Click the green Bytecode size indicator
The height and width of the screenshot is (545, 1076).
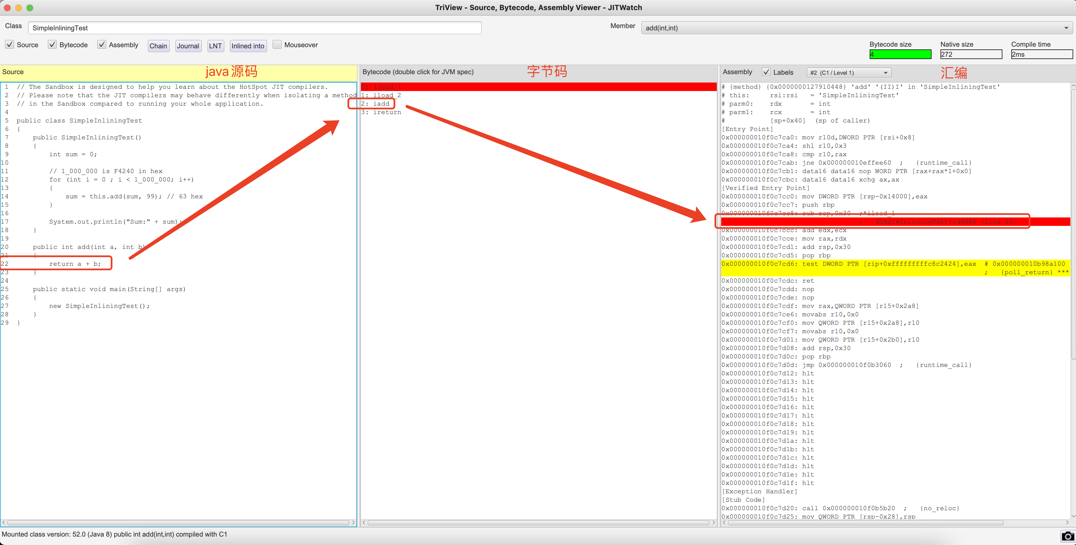[900, 54]
